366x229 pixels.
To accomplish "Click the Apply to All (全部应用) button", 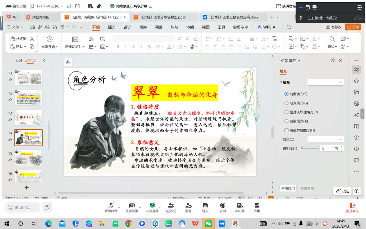I will pos(288,189).
